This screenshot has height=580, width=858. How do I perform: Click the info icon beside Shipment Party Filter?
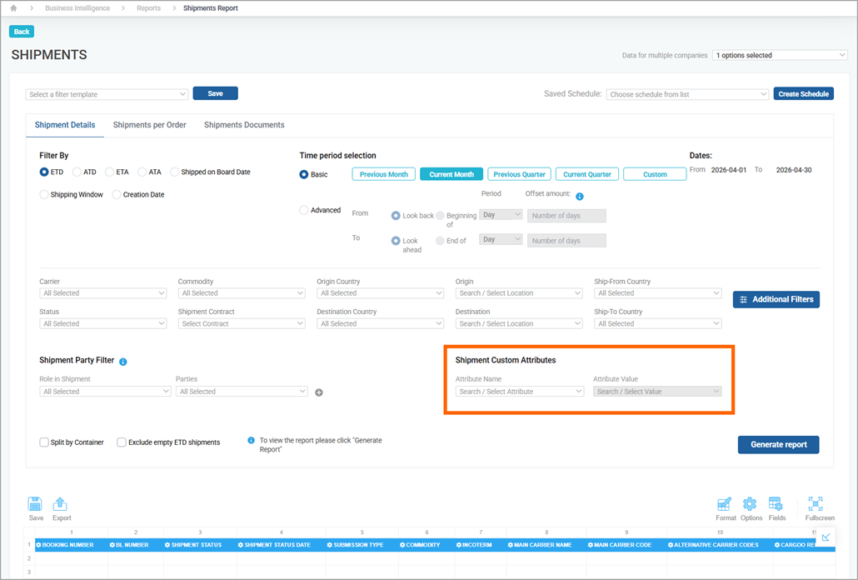point(123,362)
